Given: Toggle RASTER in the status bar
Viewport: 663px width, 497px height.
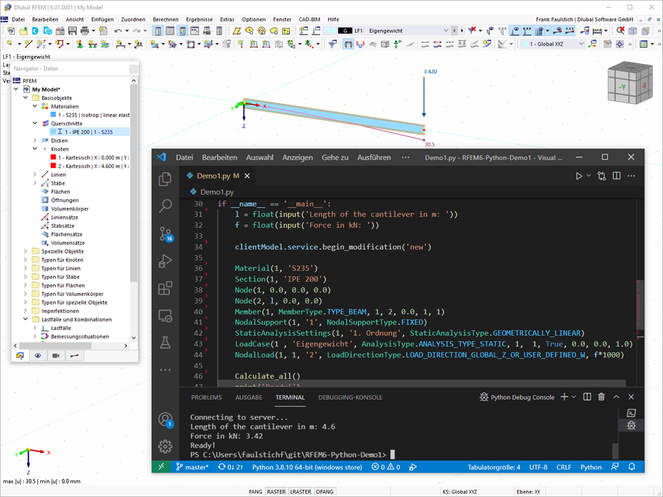Looking at the screenshot, I should click(276, 492).
